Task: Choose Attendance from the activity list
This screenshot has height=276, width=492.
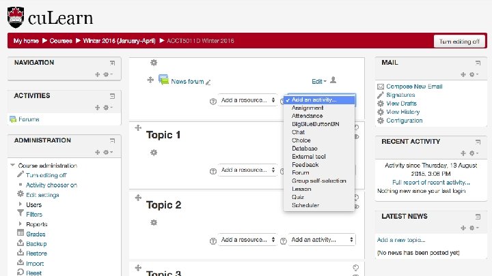Action: pyautogui.click(x=319, y=116)
